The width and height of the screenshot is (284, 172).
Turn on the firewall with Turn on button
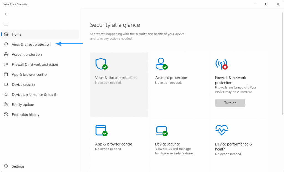tap(230, 103)
